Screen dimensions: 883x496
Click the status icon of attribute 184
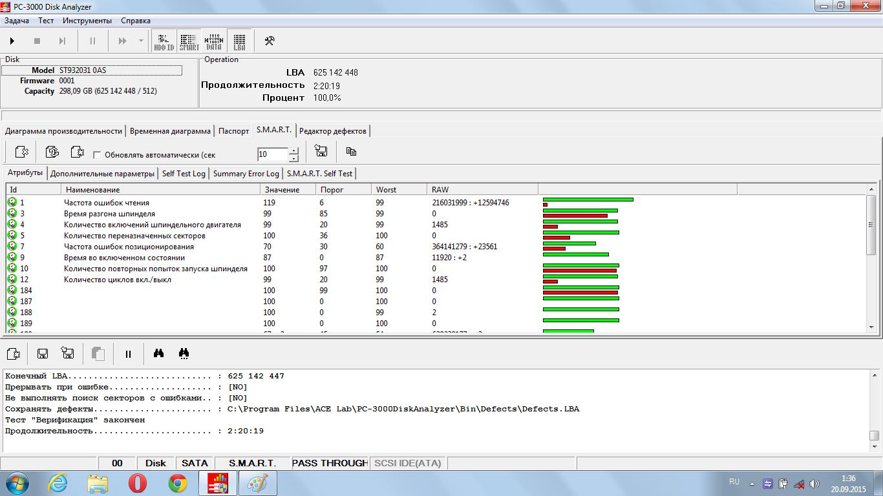pyautogui.click(x=12, y=291)
